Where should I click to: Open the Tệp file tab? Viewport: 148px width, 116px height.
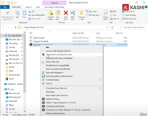click(x=5, y=7)
